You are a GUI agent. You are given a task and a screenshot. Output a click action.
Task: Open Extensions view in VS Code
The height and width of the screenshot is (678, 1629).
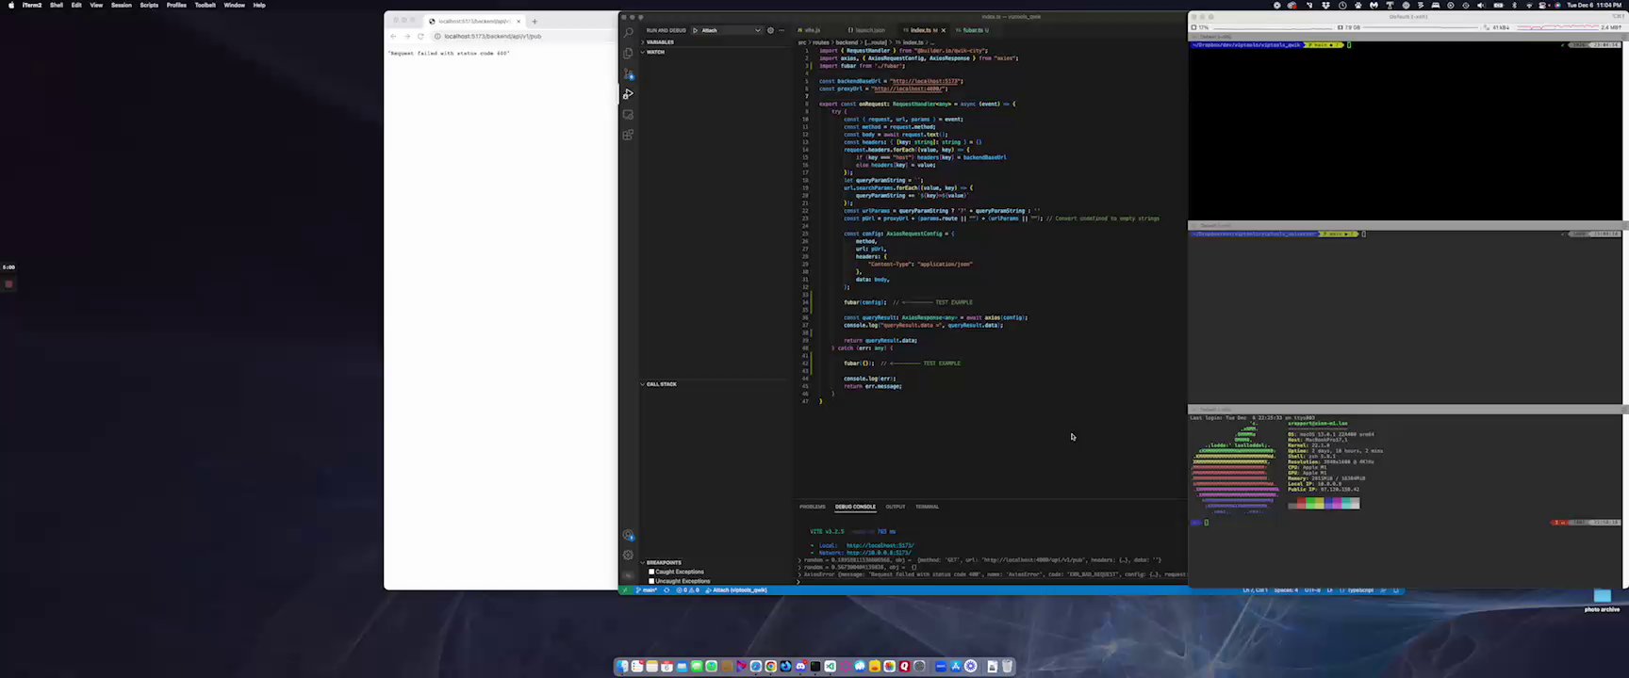tap(628, 135)
